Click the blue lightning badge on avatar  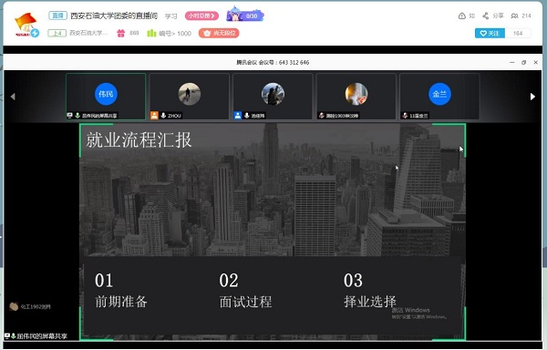(35, 33)
